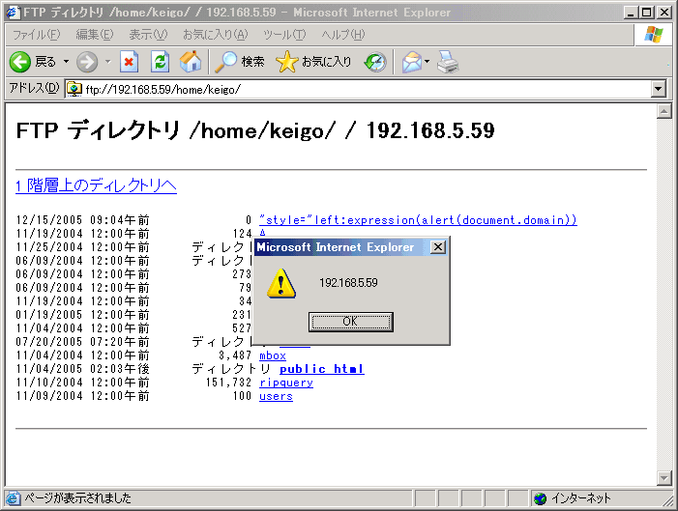Open 編集(E) menu
This screenshot has width=678, height=511.
[x=94, y=35]
